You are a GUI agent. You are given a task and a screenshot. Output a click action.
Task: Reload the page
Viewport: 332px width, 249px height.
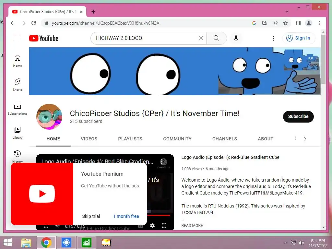pyautogui.click(x=34, y=23)
